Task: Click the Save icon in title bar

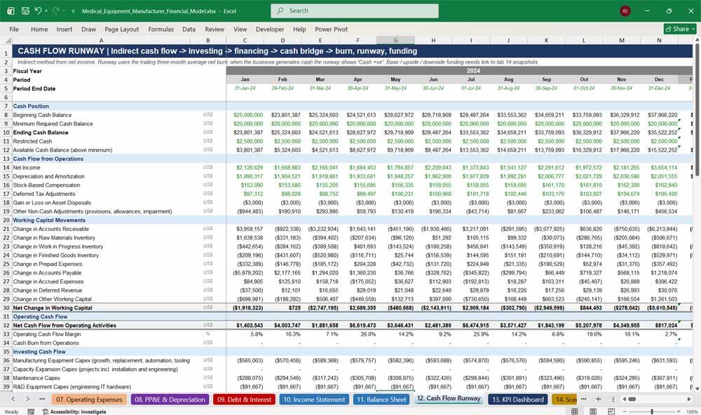Action: (25, 10)
